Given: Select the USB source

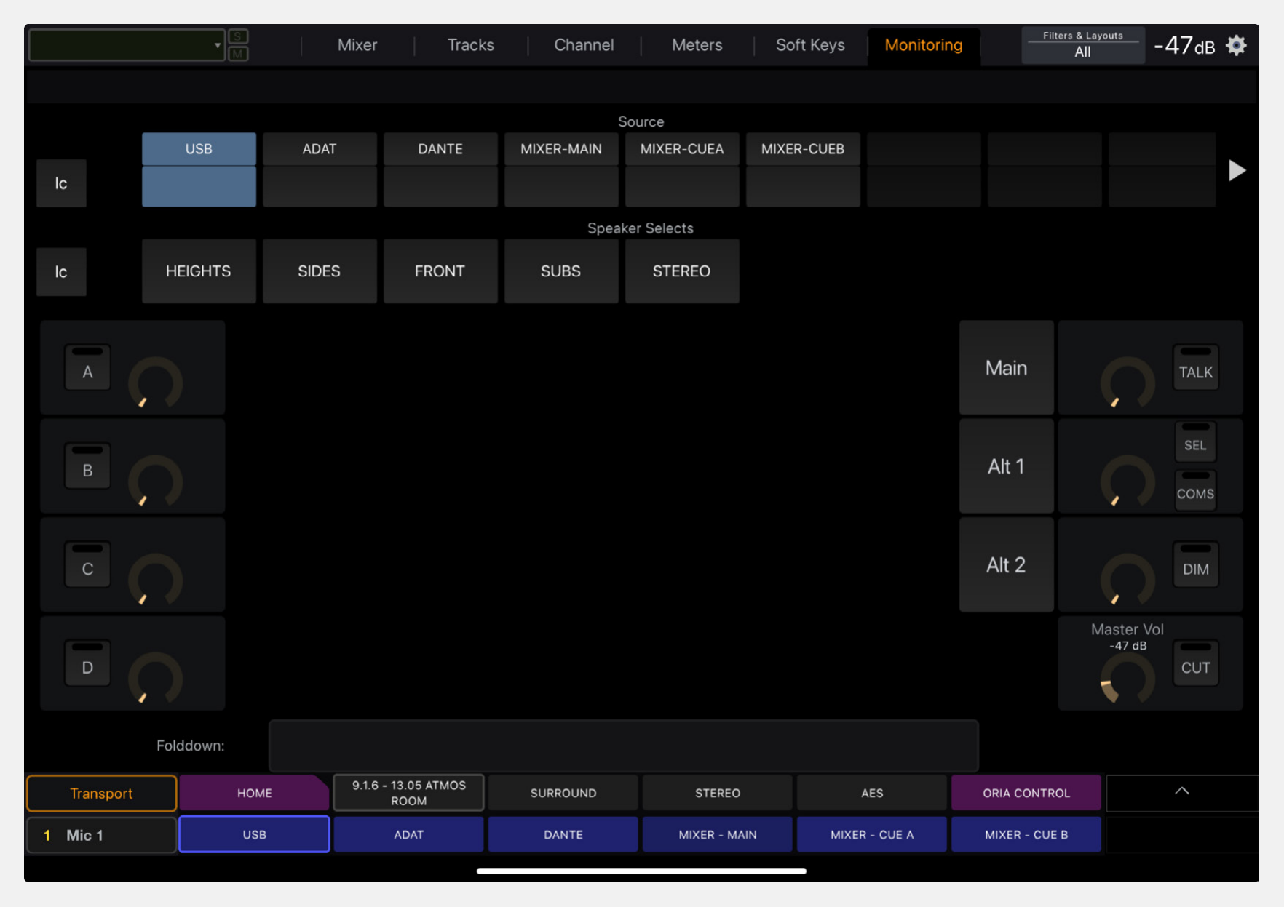Looking at the screenshot, I should tap(199, 169).
